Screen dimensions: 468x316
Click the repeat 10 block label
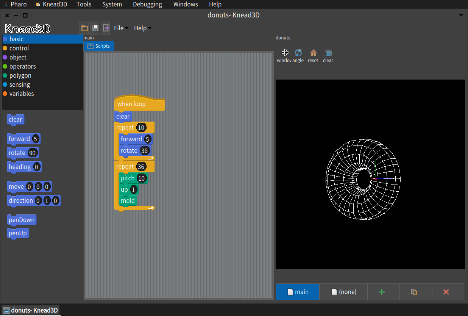pos(125,127)
